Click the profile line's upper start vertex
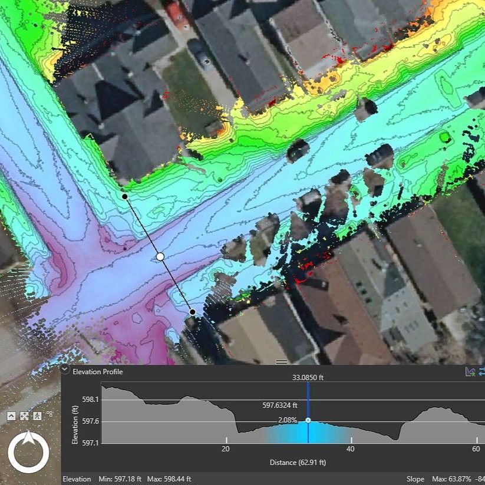Screen dimensions: 485x485 pos(124,196)
